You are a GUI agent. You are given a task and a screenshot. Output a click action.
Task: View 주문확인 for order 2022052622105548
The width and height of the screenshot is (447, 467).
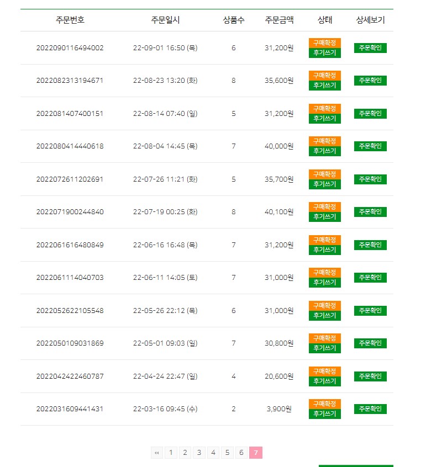pyautogui.click(x=370, y=311)
